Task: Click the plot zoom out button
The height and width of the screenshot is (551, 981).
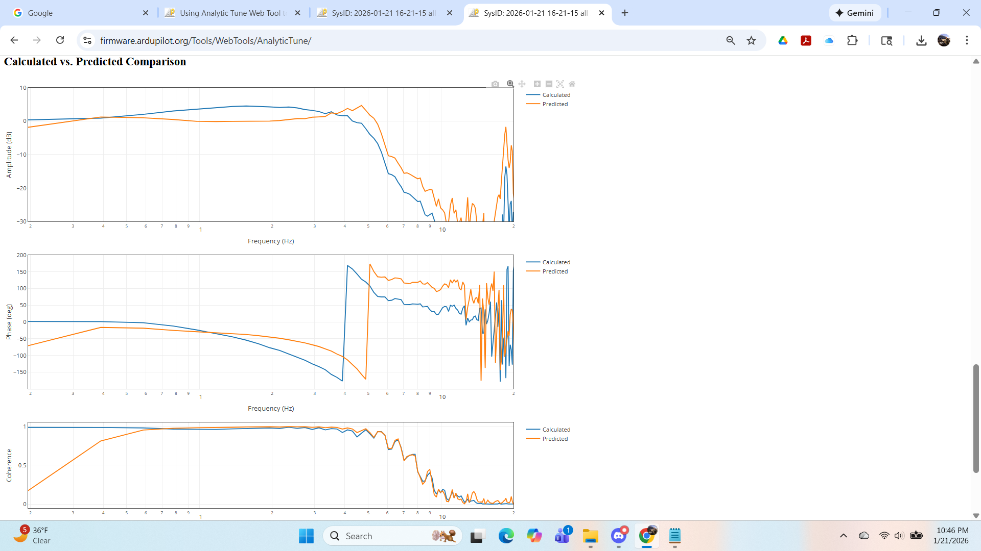Action: pos(549,84)
